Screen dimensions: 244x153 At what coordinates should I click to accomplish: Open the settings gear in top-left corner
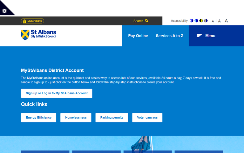click(x=4, y=11)
